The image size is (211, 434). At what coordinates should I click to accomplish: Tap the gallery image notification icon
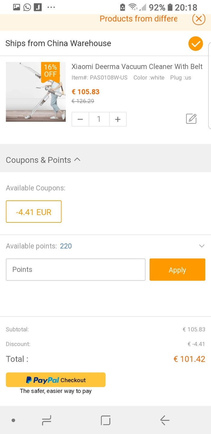pos(17,7)
